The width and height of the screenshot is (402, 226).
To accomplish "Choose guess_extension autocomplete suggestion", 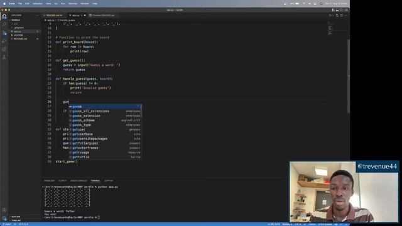I will tap(105, 116).
